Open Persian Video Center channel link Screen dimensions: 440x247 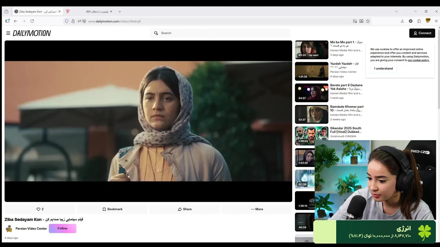31,229
